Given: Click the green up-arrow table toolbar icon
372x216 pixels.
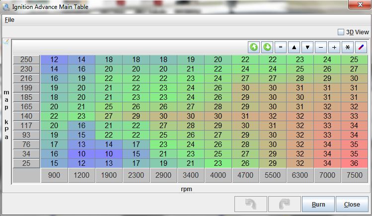Looking at the screenshot, I should point(254,47).
